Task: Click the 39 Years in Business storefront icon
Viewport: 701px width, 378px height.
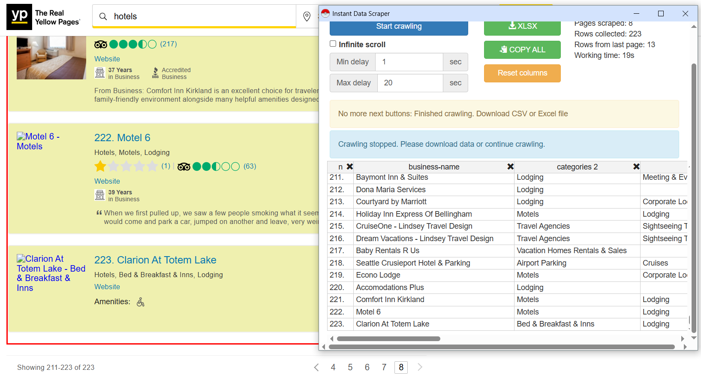Action: pos(100,195)
